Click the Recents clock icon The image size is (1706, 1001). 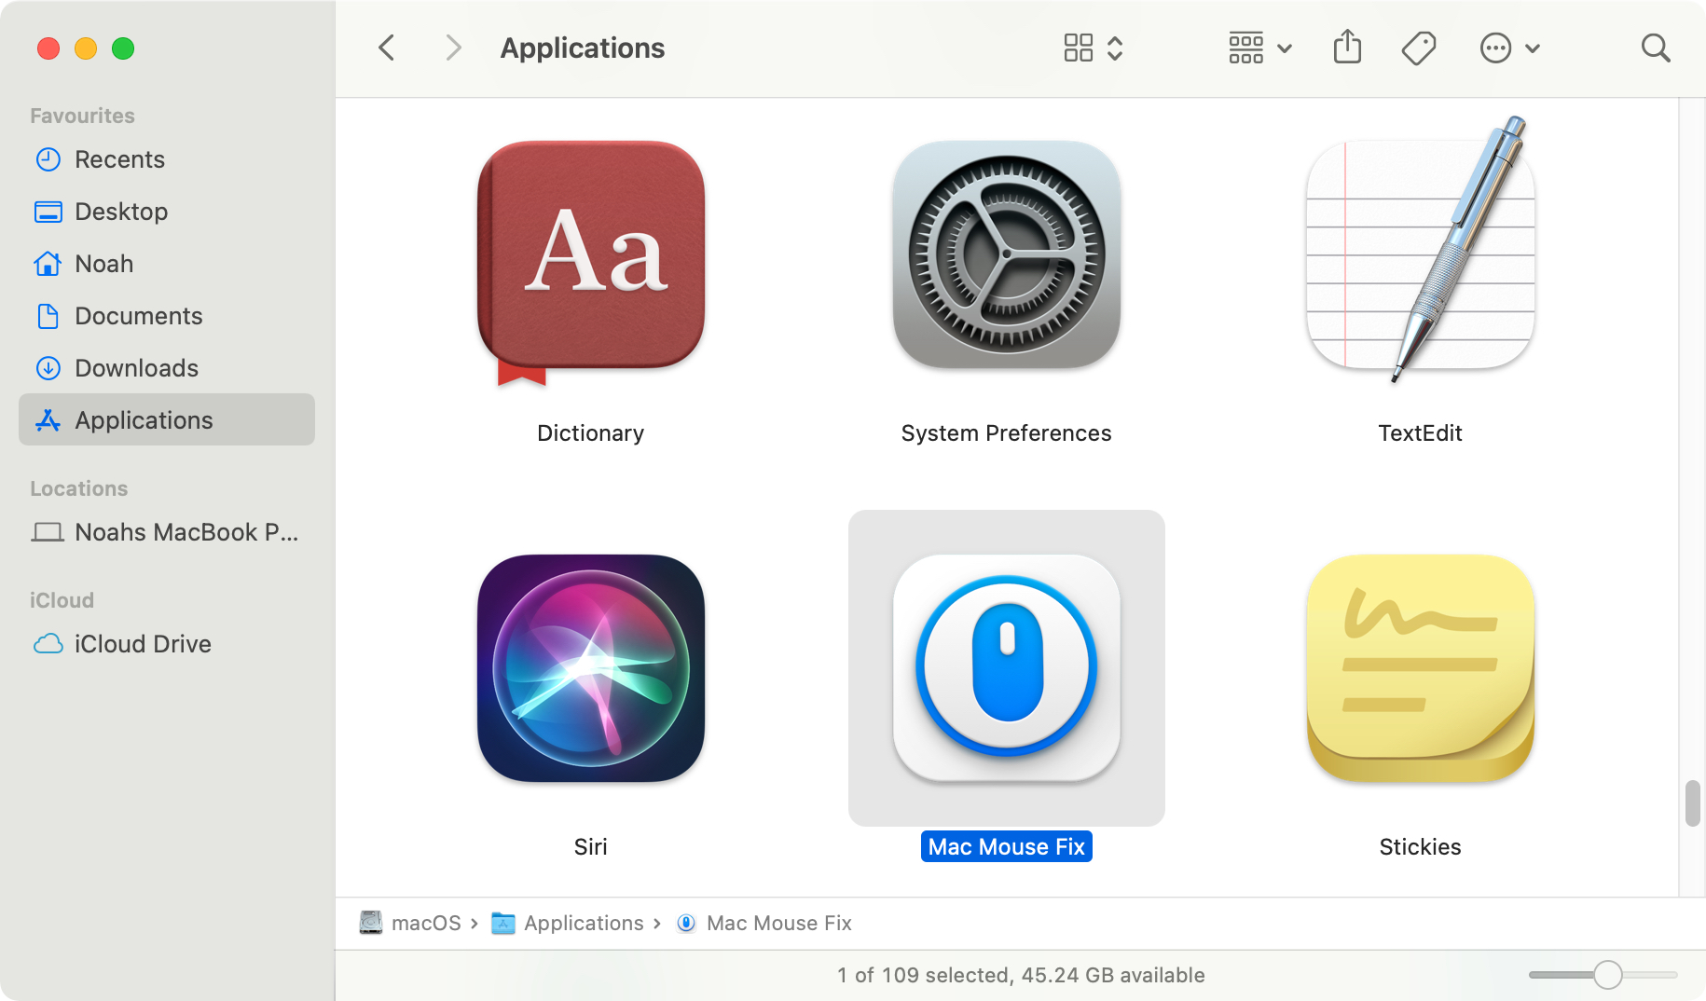[x=48, y=159]
